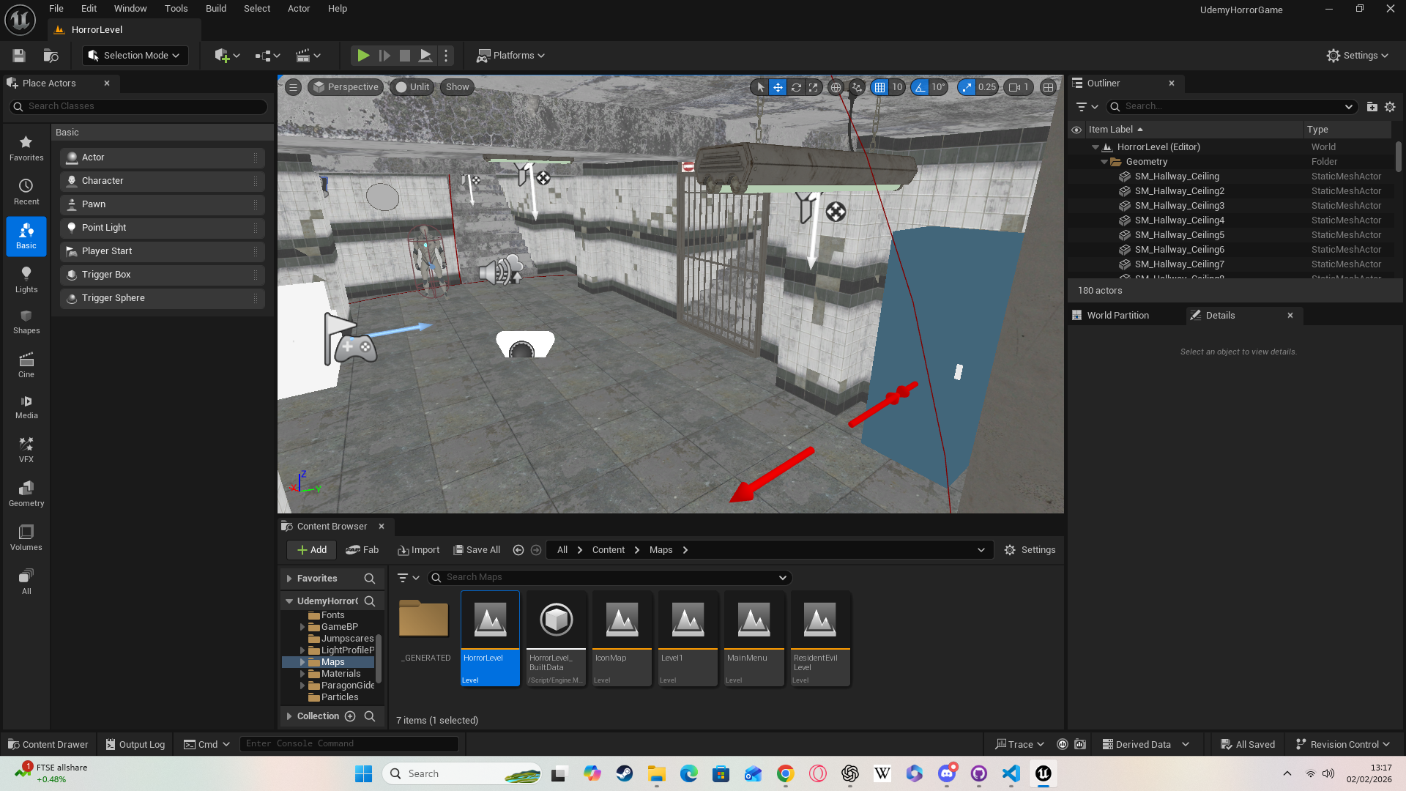This screenshot has width=1406, height=791.
Task: Expand the Platforms dropdown menu
Action: pos(511,56)
